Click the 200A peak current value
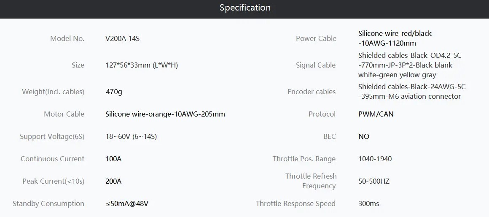 tap(113, 182)
